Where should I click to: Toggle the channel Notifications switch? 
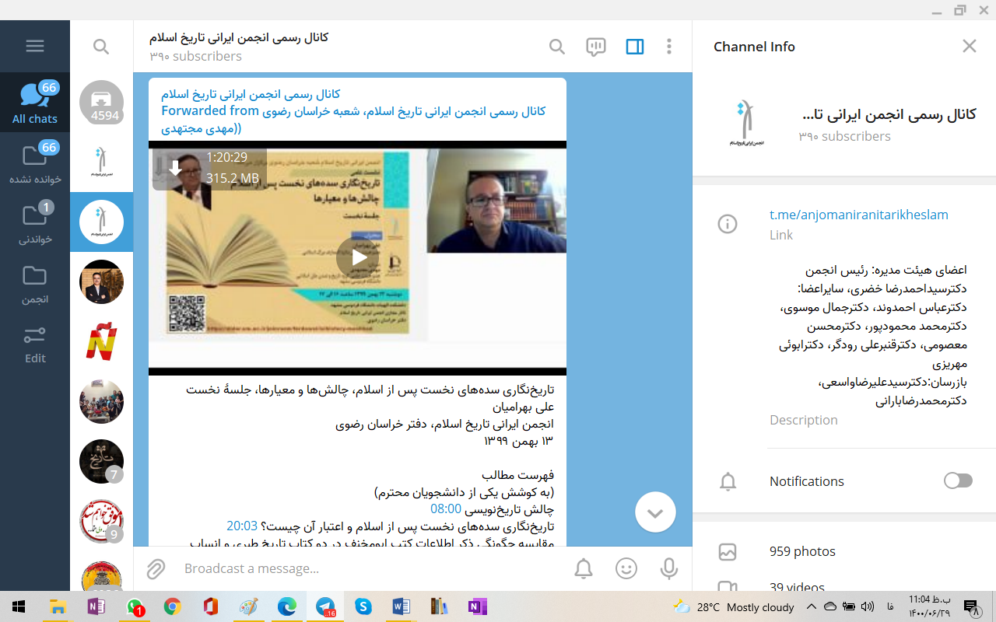(958, 480)
